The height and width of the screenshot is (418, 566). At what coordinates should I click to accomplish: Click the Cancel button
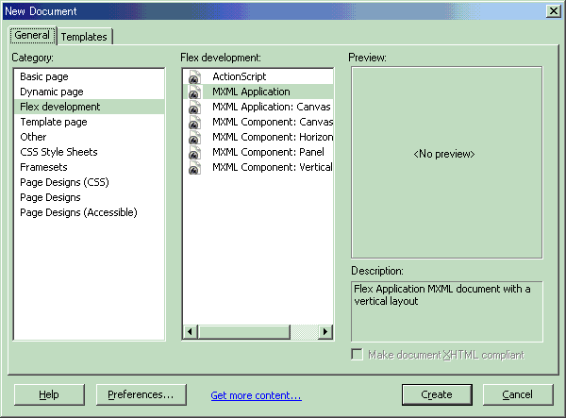518,394
